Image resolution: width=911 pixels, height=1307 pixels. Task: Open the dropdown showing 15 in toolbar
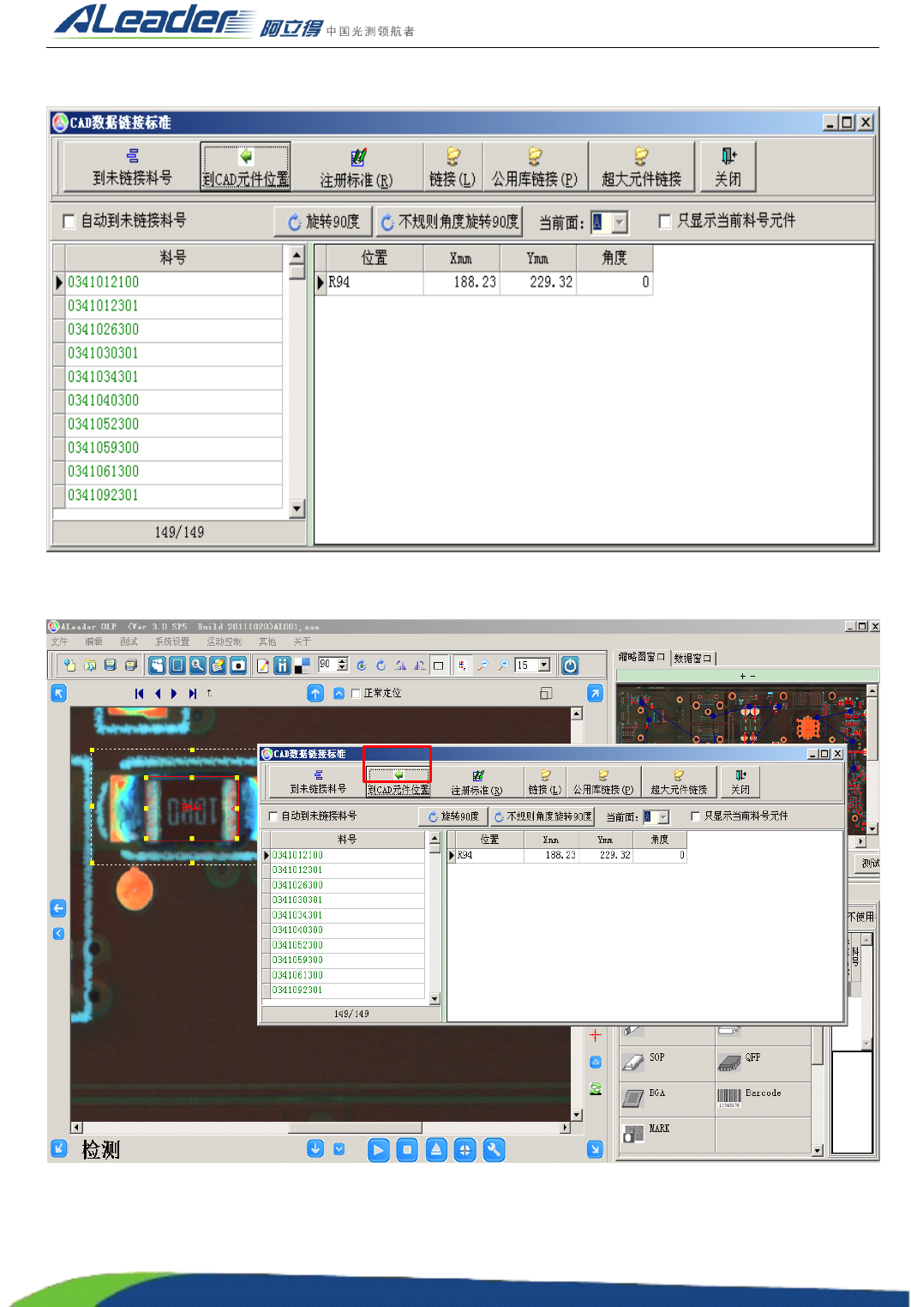click(x=544, y=666)
